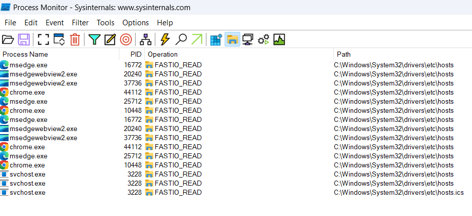The image size is (472, 216).
Task: Click svchost.exe name in the hosts.ics row
Action: point(27,193)
